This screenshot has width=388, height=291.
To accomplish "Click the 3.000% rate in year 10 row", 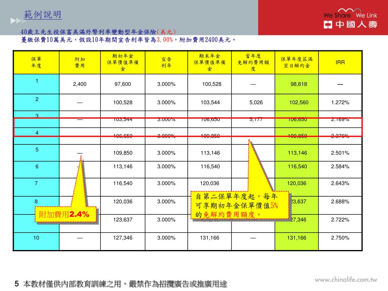I will 166,238.
